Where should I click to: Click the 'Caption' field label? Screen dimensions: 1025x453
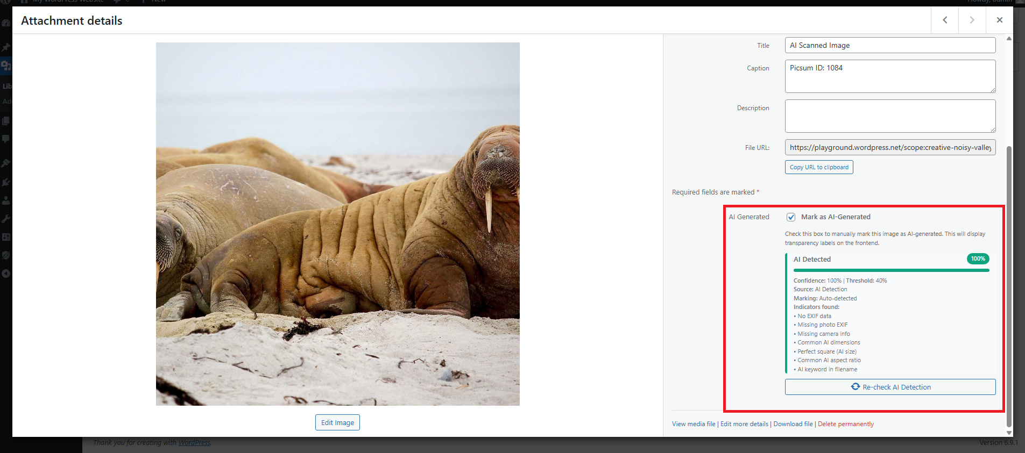tap(758, 68)
